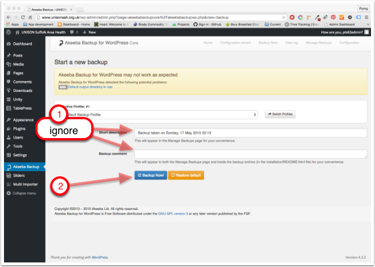The height and width of the screenshot is (267, 375).
Task: Follow the WordPress footer link
Action: (x=100, y=257)
